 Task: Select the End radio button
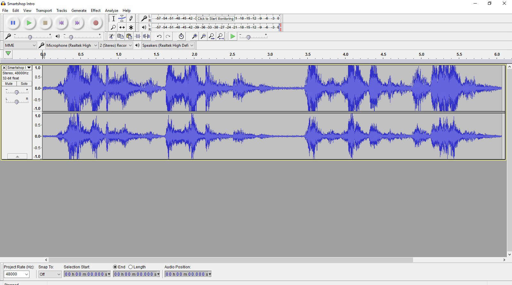coord(115,267)
